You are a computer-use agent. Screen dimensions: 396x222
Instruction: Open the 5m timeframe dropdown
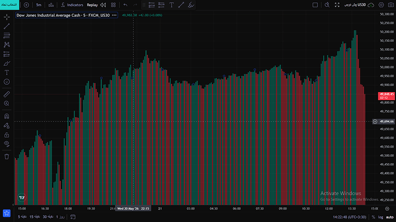(x=38, y=5)
